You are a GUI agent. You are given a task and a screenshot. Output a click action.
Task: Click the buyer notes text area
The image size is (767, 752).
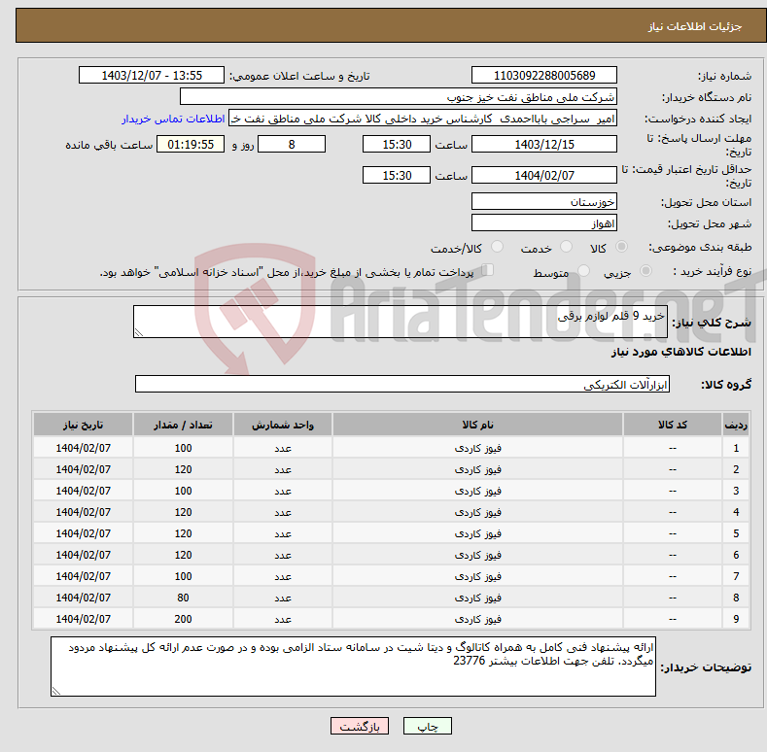353,667
